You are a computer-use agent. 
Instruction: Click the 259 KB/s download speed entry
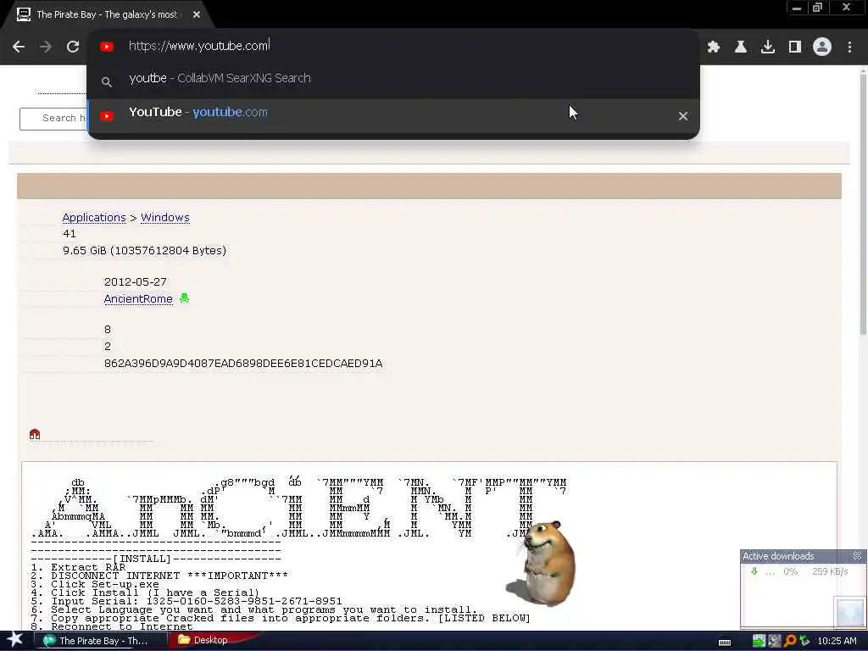(830, 572)
